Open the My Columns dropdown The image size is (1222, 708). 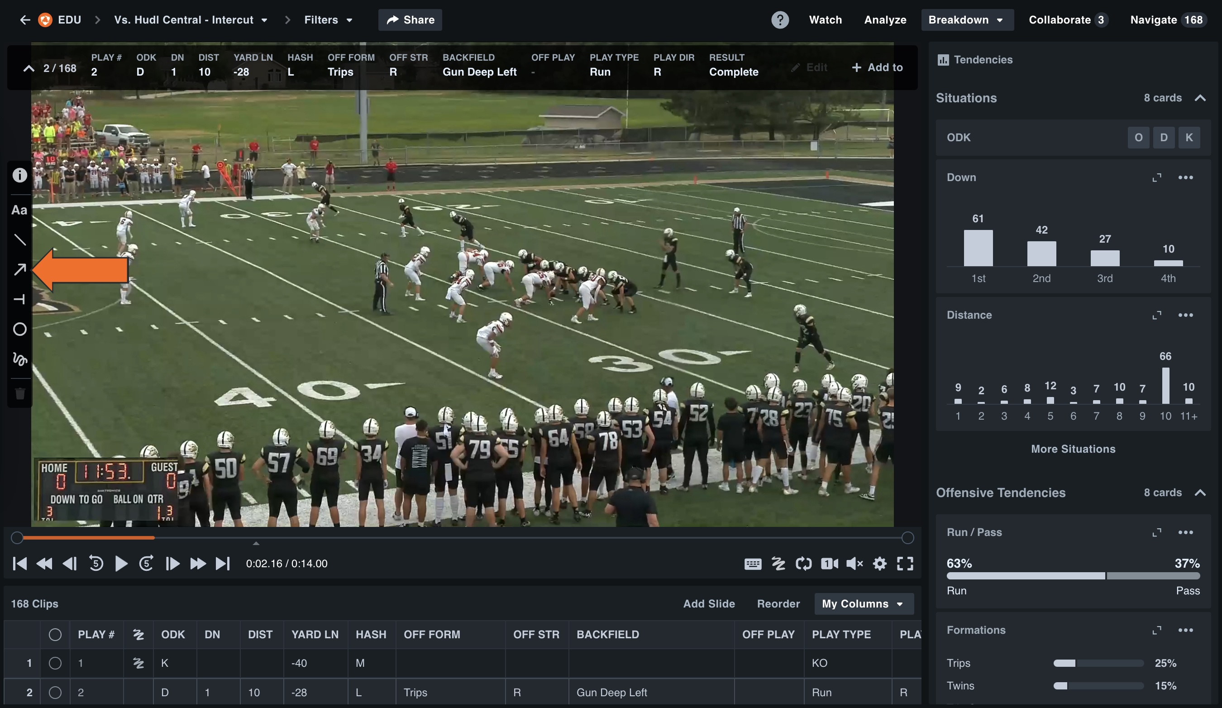(863, 604)
